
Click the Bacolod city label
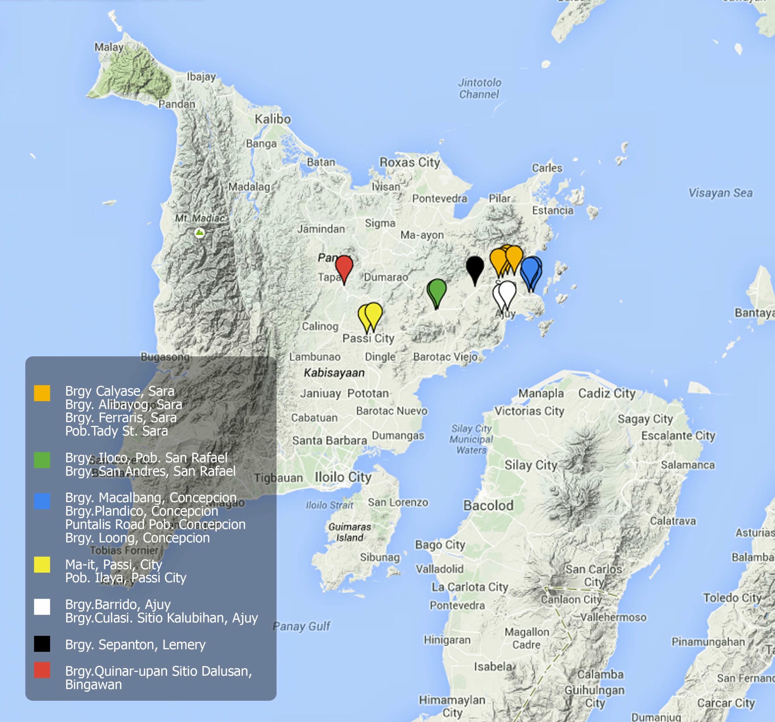click(488, 506)
